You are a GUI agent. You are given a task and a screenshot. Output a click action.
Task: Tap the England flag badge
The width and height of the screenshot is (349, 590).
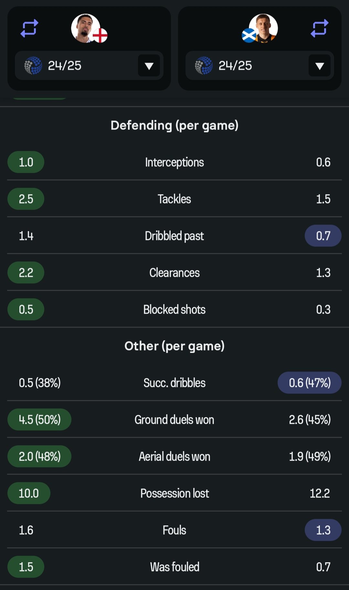pos(100,36)
